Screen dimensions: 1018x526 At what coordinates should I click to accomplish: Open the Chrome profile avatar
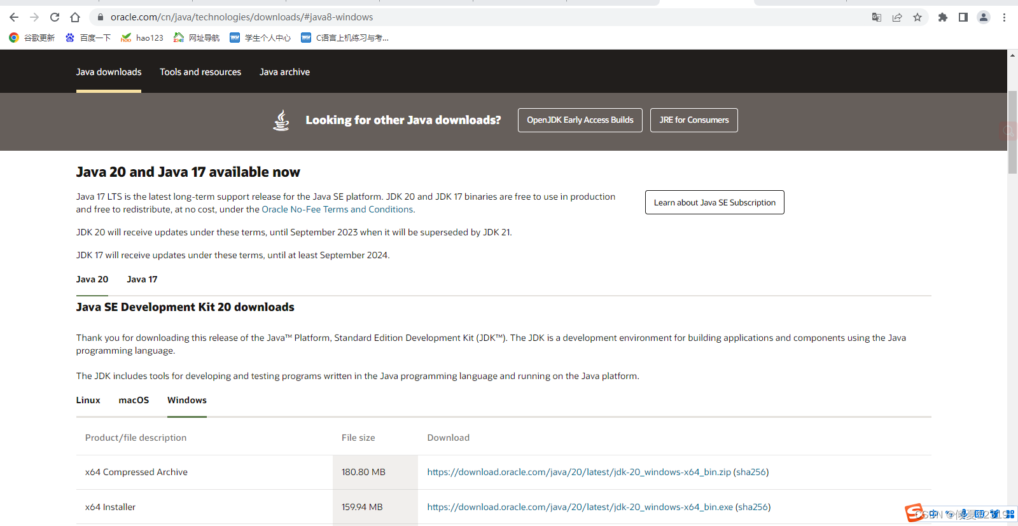pyautogui.click(x=984, y=17)
